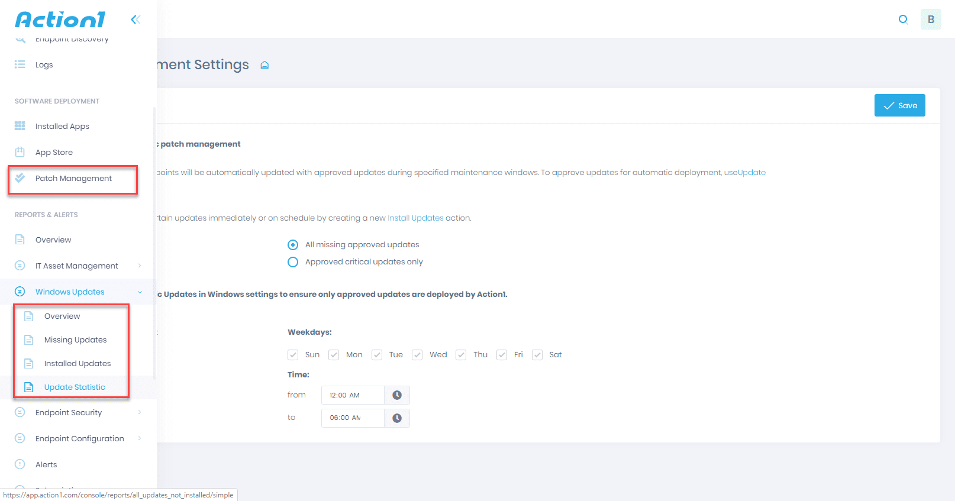Click the Endpoint Security icon
This screenshot has width=955, height=501.
pyautogui.click(x=20, y=412)
